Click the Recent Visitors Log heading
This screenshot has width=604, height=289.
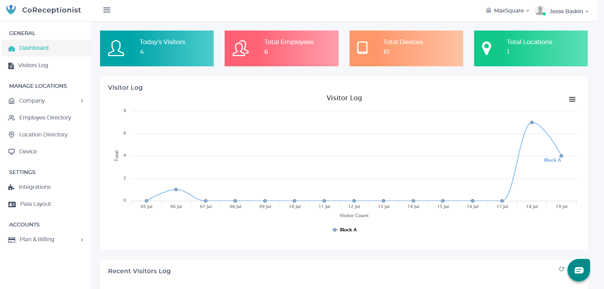[139, 271]
